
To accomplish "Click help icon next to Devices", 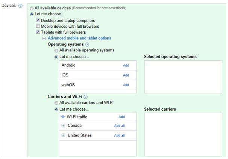I will [20, 6].
